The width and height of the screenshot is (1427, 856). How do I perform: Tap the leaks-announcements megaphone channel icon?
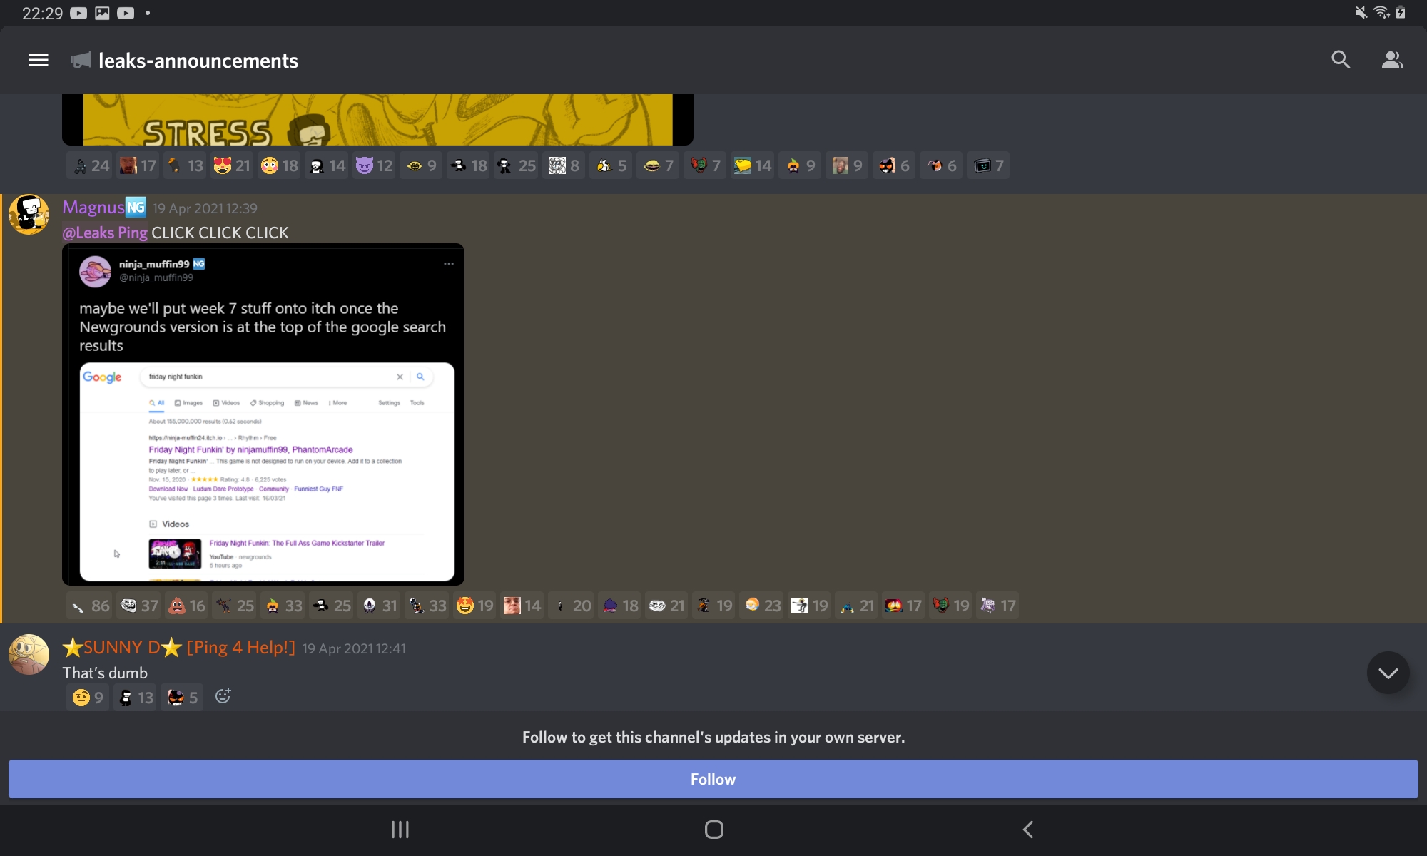coord(81,61)
